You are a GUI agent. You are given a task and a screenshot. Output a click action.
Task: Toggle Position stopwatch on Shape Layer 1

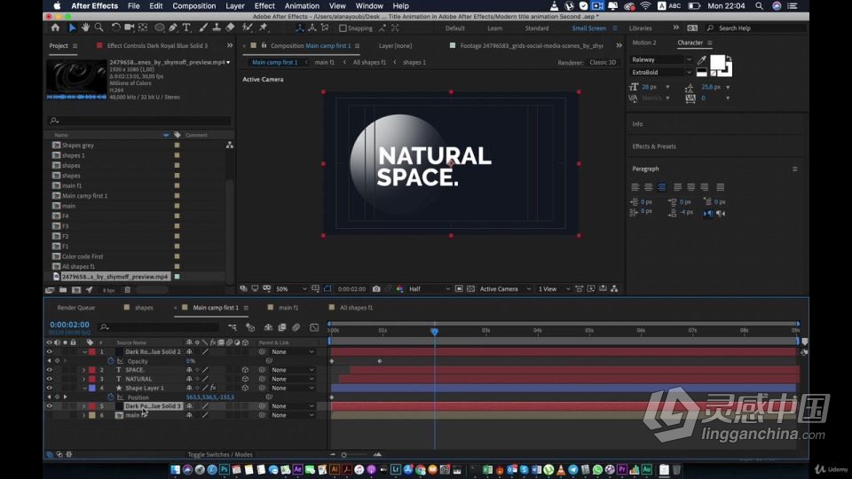[x=111, y=397]
